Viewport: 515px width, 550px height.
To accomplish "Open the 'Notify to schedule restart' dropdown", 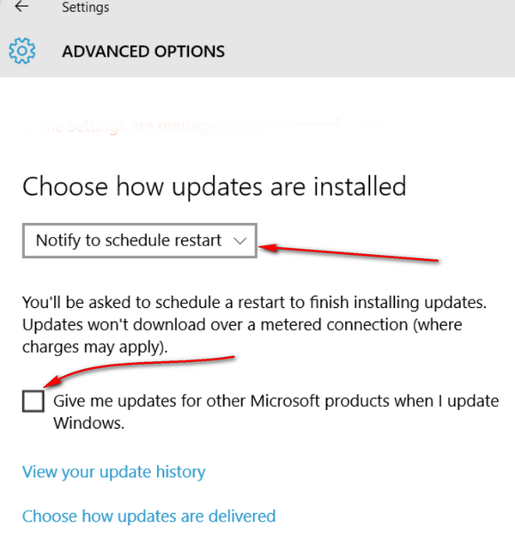I will pos(140,240).
